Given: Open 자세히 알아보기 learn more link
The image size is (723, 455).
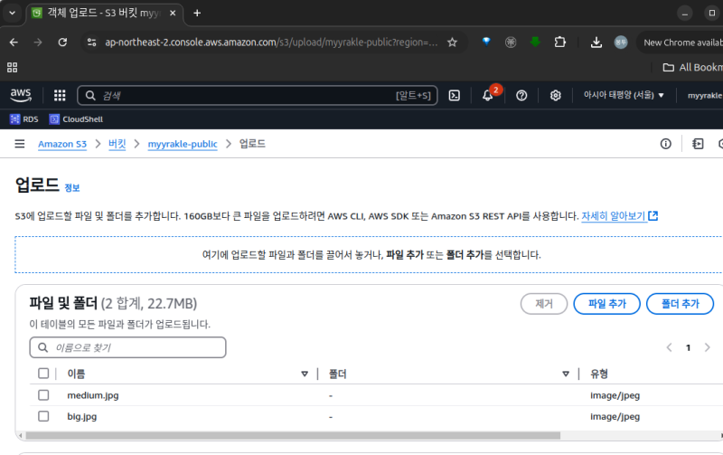Looking at the screenshot, I should (620, 215).
